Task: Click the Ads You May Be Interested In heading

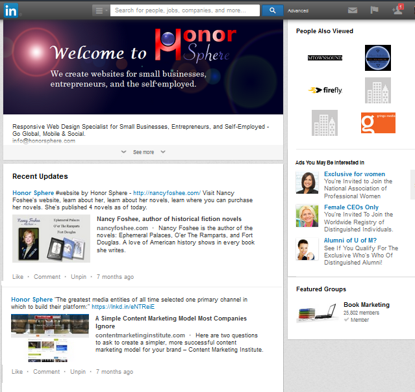Action: (330, 163)
